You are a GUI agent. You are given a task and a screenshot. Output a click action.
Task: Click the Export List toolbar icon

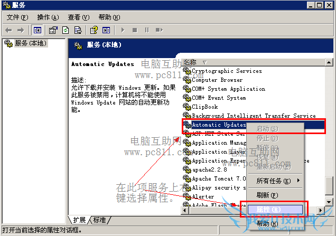point(78,30)
